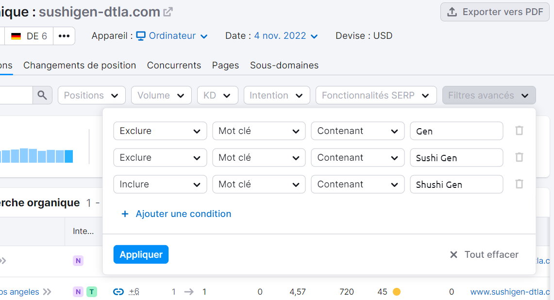Open the Ordinateur device dropdown
Screen dimensions: 554x300
click(x=172, y=36)
